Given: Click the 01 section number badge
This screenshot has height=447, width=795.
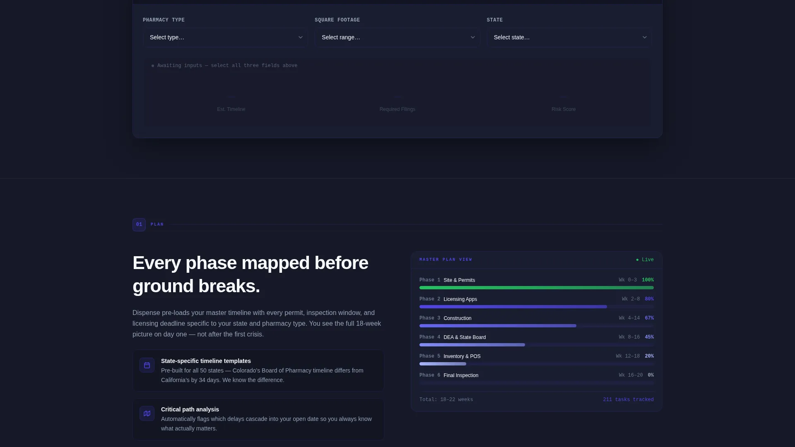Looking at the screenshot, I should click(x=139, y=225).
